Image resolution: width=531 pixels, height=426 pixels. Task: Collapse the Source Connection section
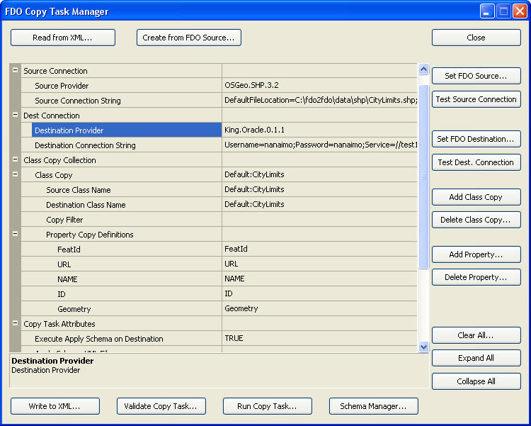click(15, 71)
